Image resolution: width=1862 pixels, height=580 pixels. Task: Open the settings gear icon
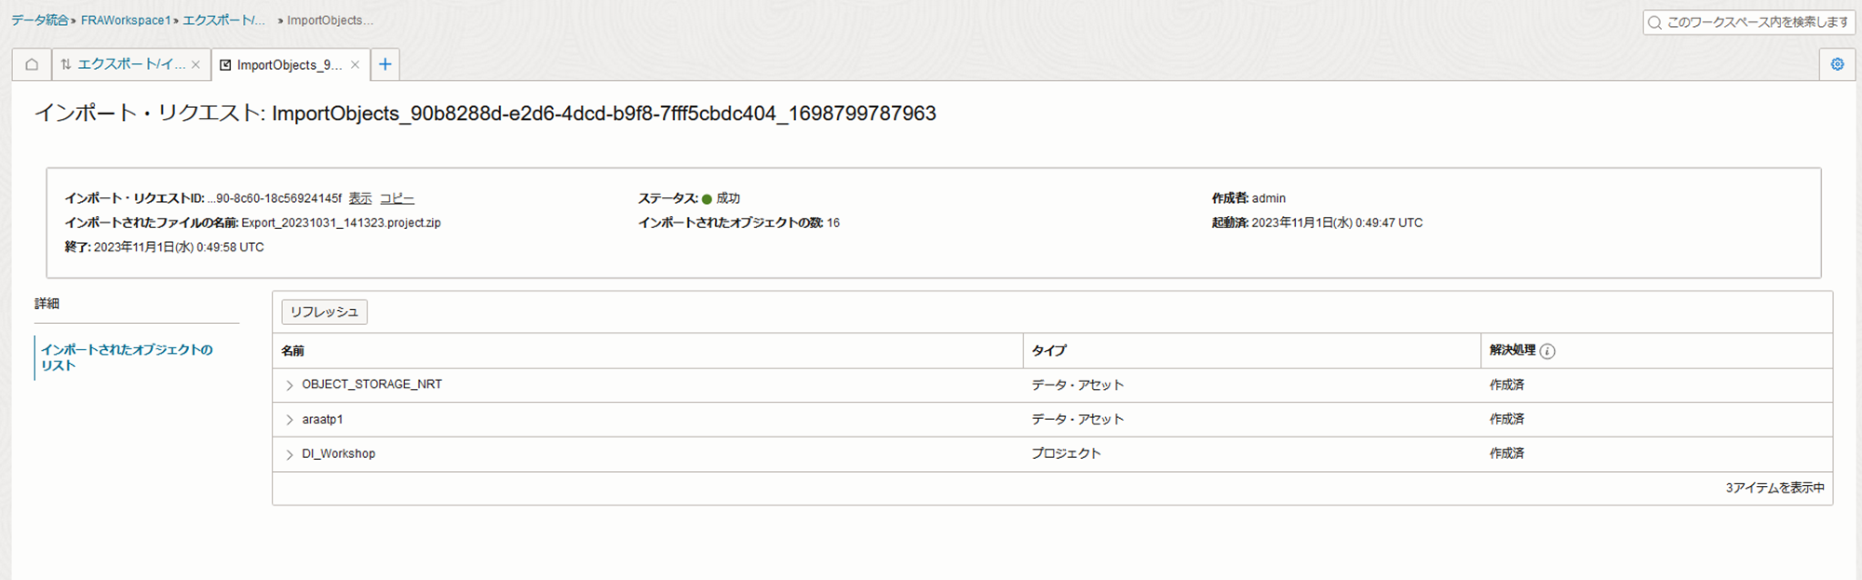pos(1837,64)
